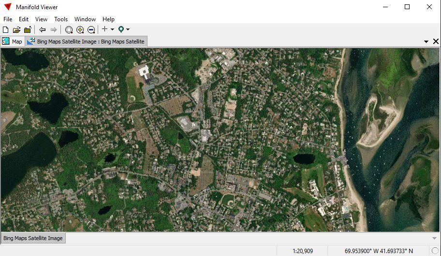Expand the dropdown arrow beside the plus tool
This screenshot has width=441, height=256.
click(112, 30)
